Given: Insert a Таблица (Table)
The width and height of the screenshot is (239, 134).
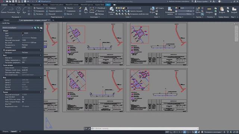Looking at the screenshot, I should pos(100,14).
